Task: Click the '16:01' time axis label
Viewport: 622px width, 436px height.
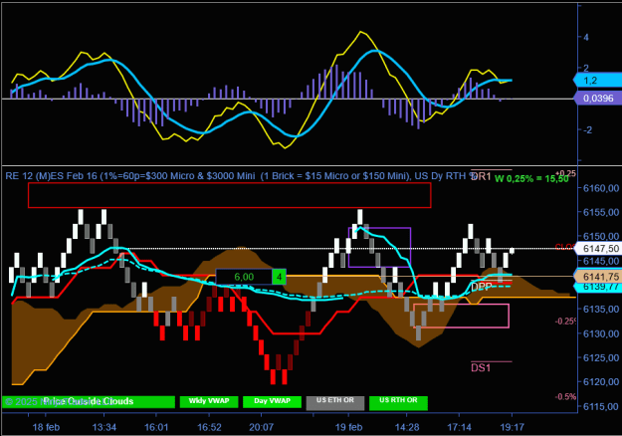Action: tap(156, 427)
